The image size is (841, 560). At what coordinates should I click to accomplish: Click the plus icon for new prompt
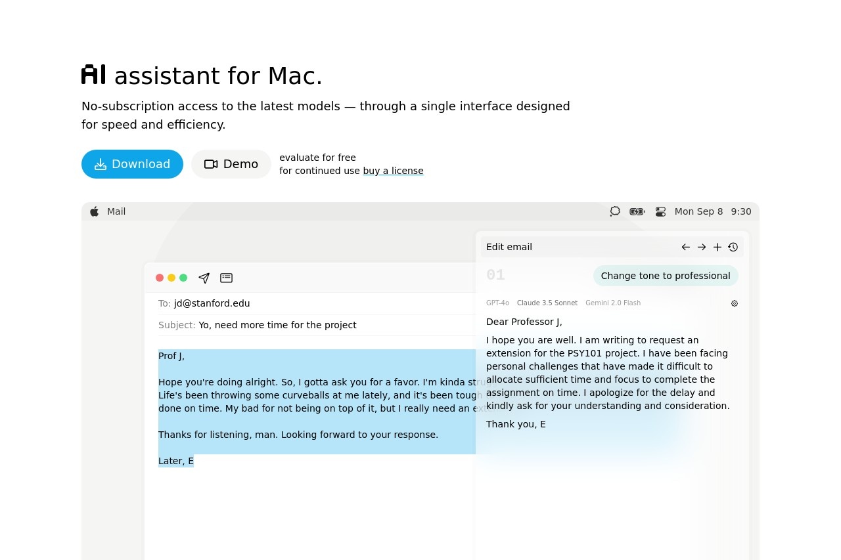717,247
